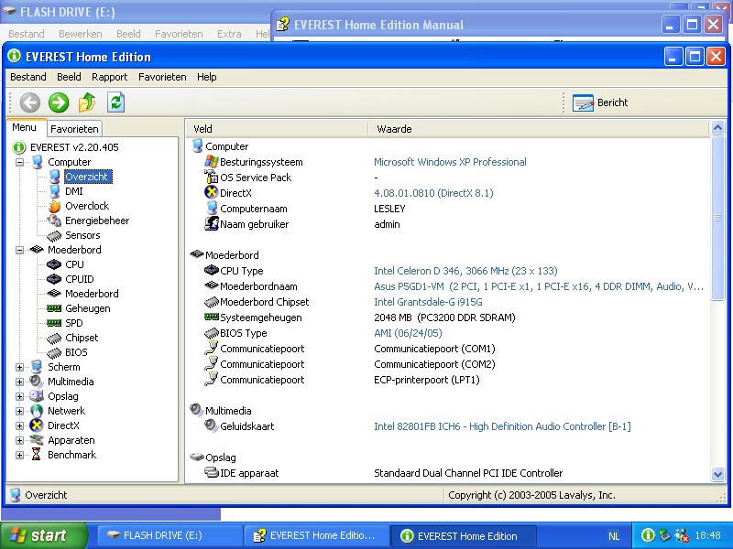Image resolution: width=733 pixels, height=549 pixels.
Task: Expand the Netwerk tree branch
Action: click(19, 411)
